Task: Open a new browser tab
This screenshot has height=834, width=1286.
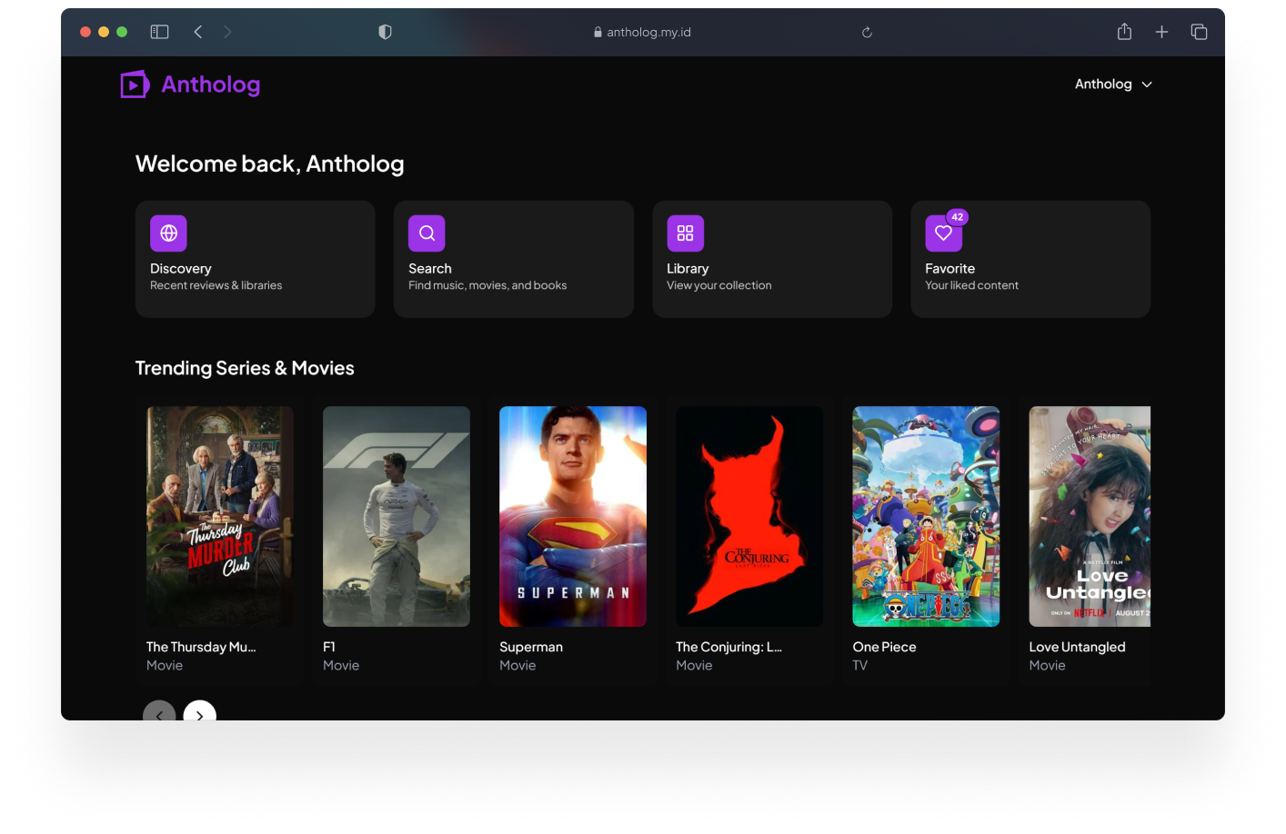Action: pos(1161,32)
